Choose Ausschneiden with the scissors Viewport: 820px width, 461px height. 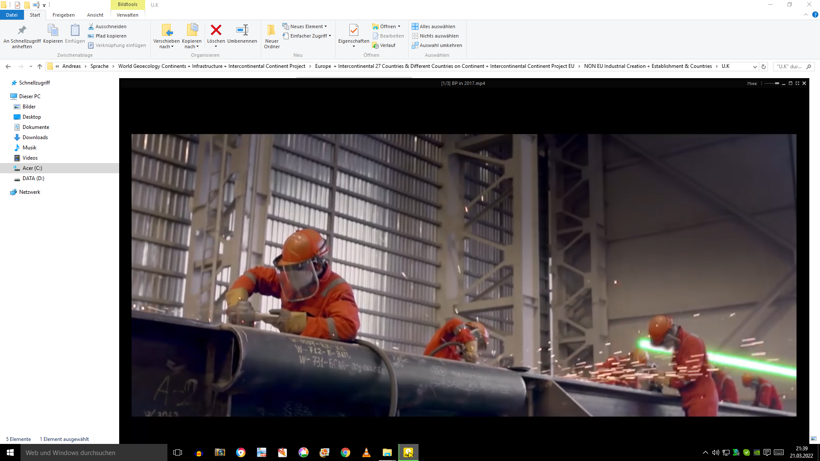(x=107, y=26)
